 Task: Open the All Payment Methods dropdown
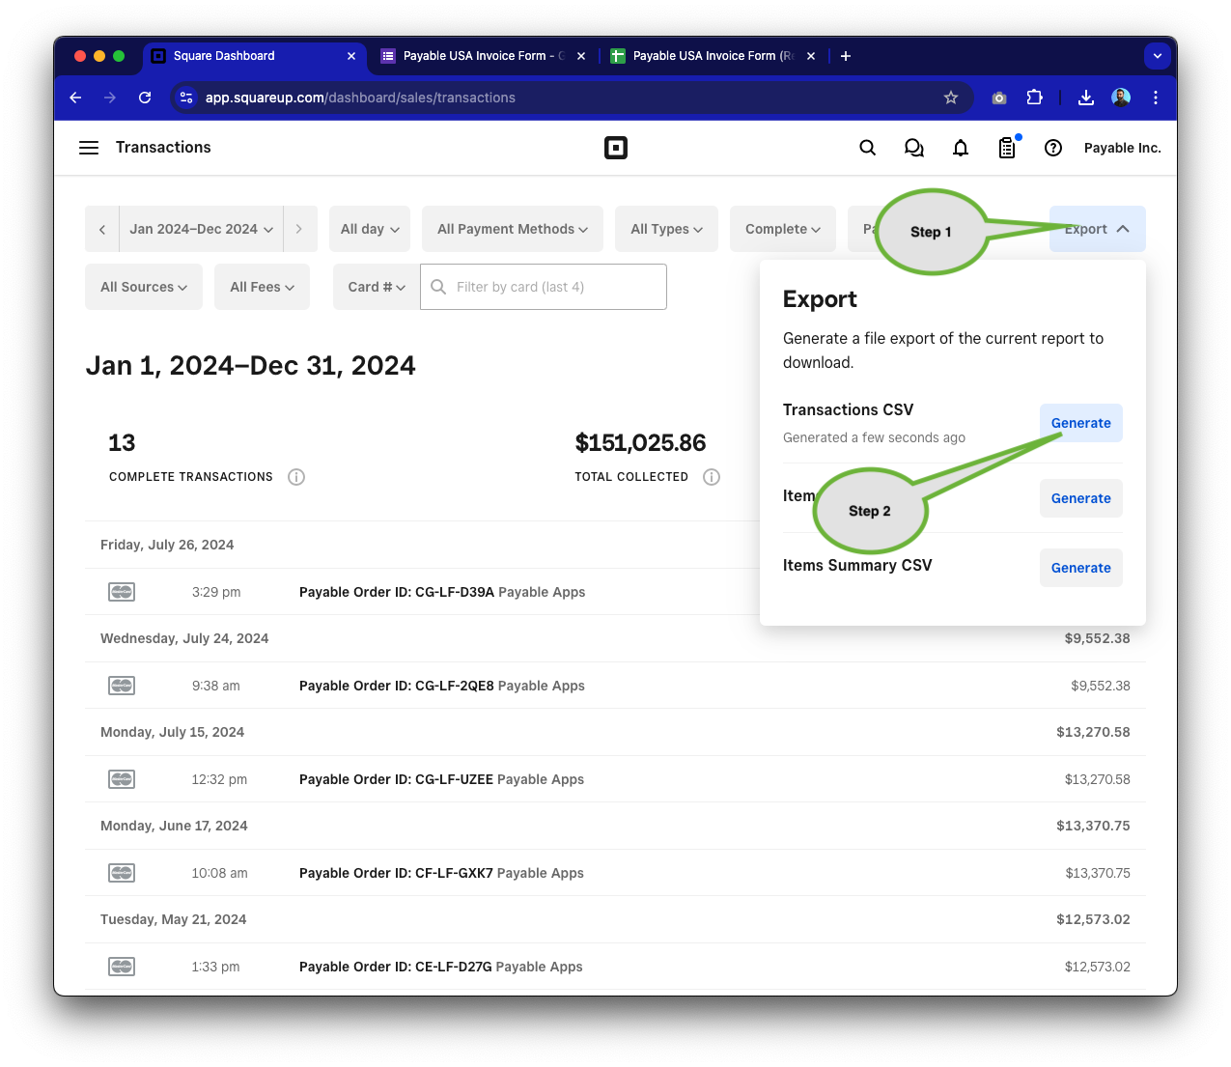point(512,229)
